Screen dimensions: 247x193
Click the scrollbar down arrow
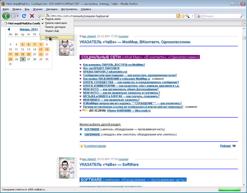pyautogui.click(x=244, y=185)
